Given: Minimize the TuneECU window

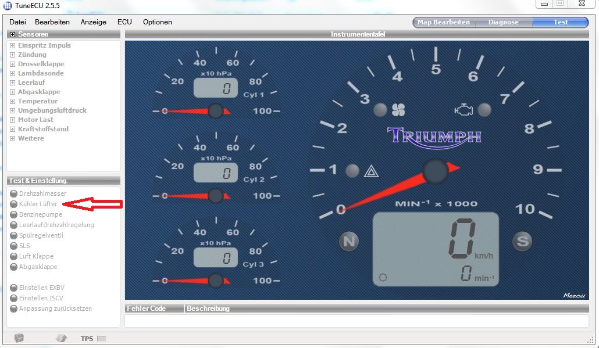Looking at the screenshot, I should tap(545, 4).
